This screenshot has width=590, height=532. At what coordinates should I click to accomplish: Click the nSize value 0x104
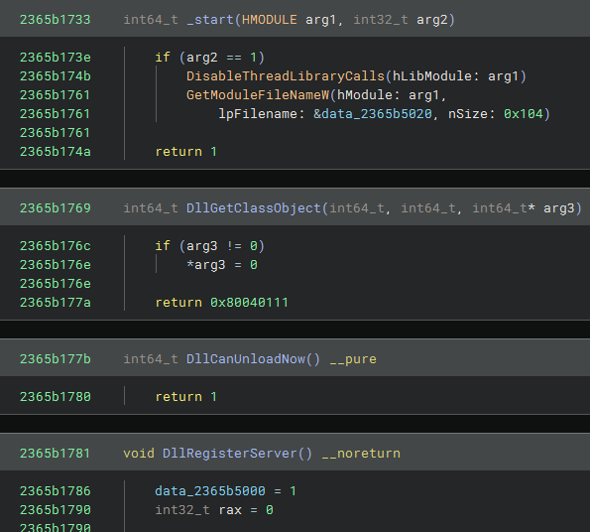(523, 114)
